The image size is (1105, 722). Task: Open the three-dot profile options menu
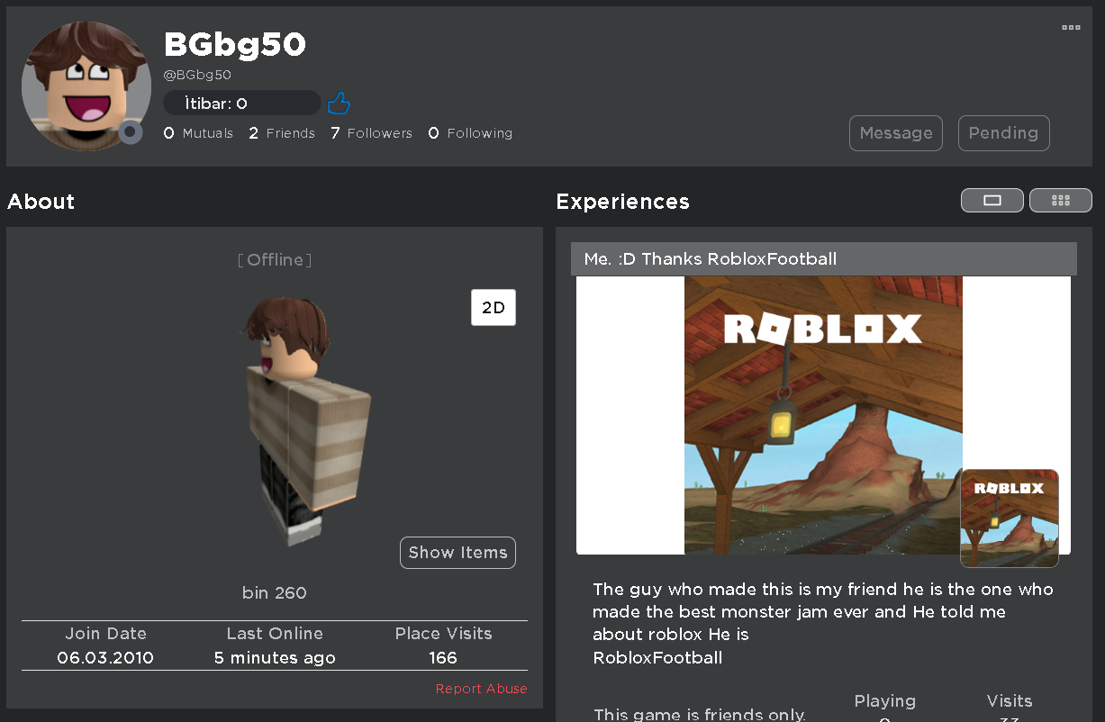(x=1071, y=28)
